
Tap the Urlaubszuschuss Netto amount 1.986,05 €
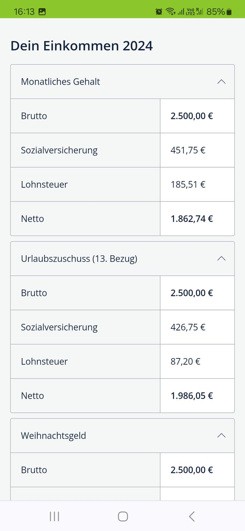point(192,396)
